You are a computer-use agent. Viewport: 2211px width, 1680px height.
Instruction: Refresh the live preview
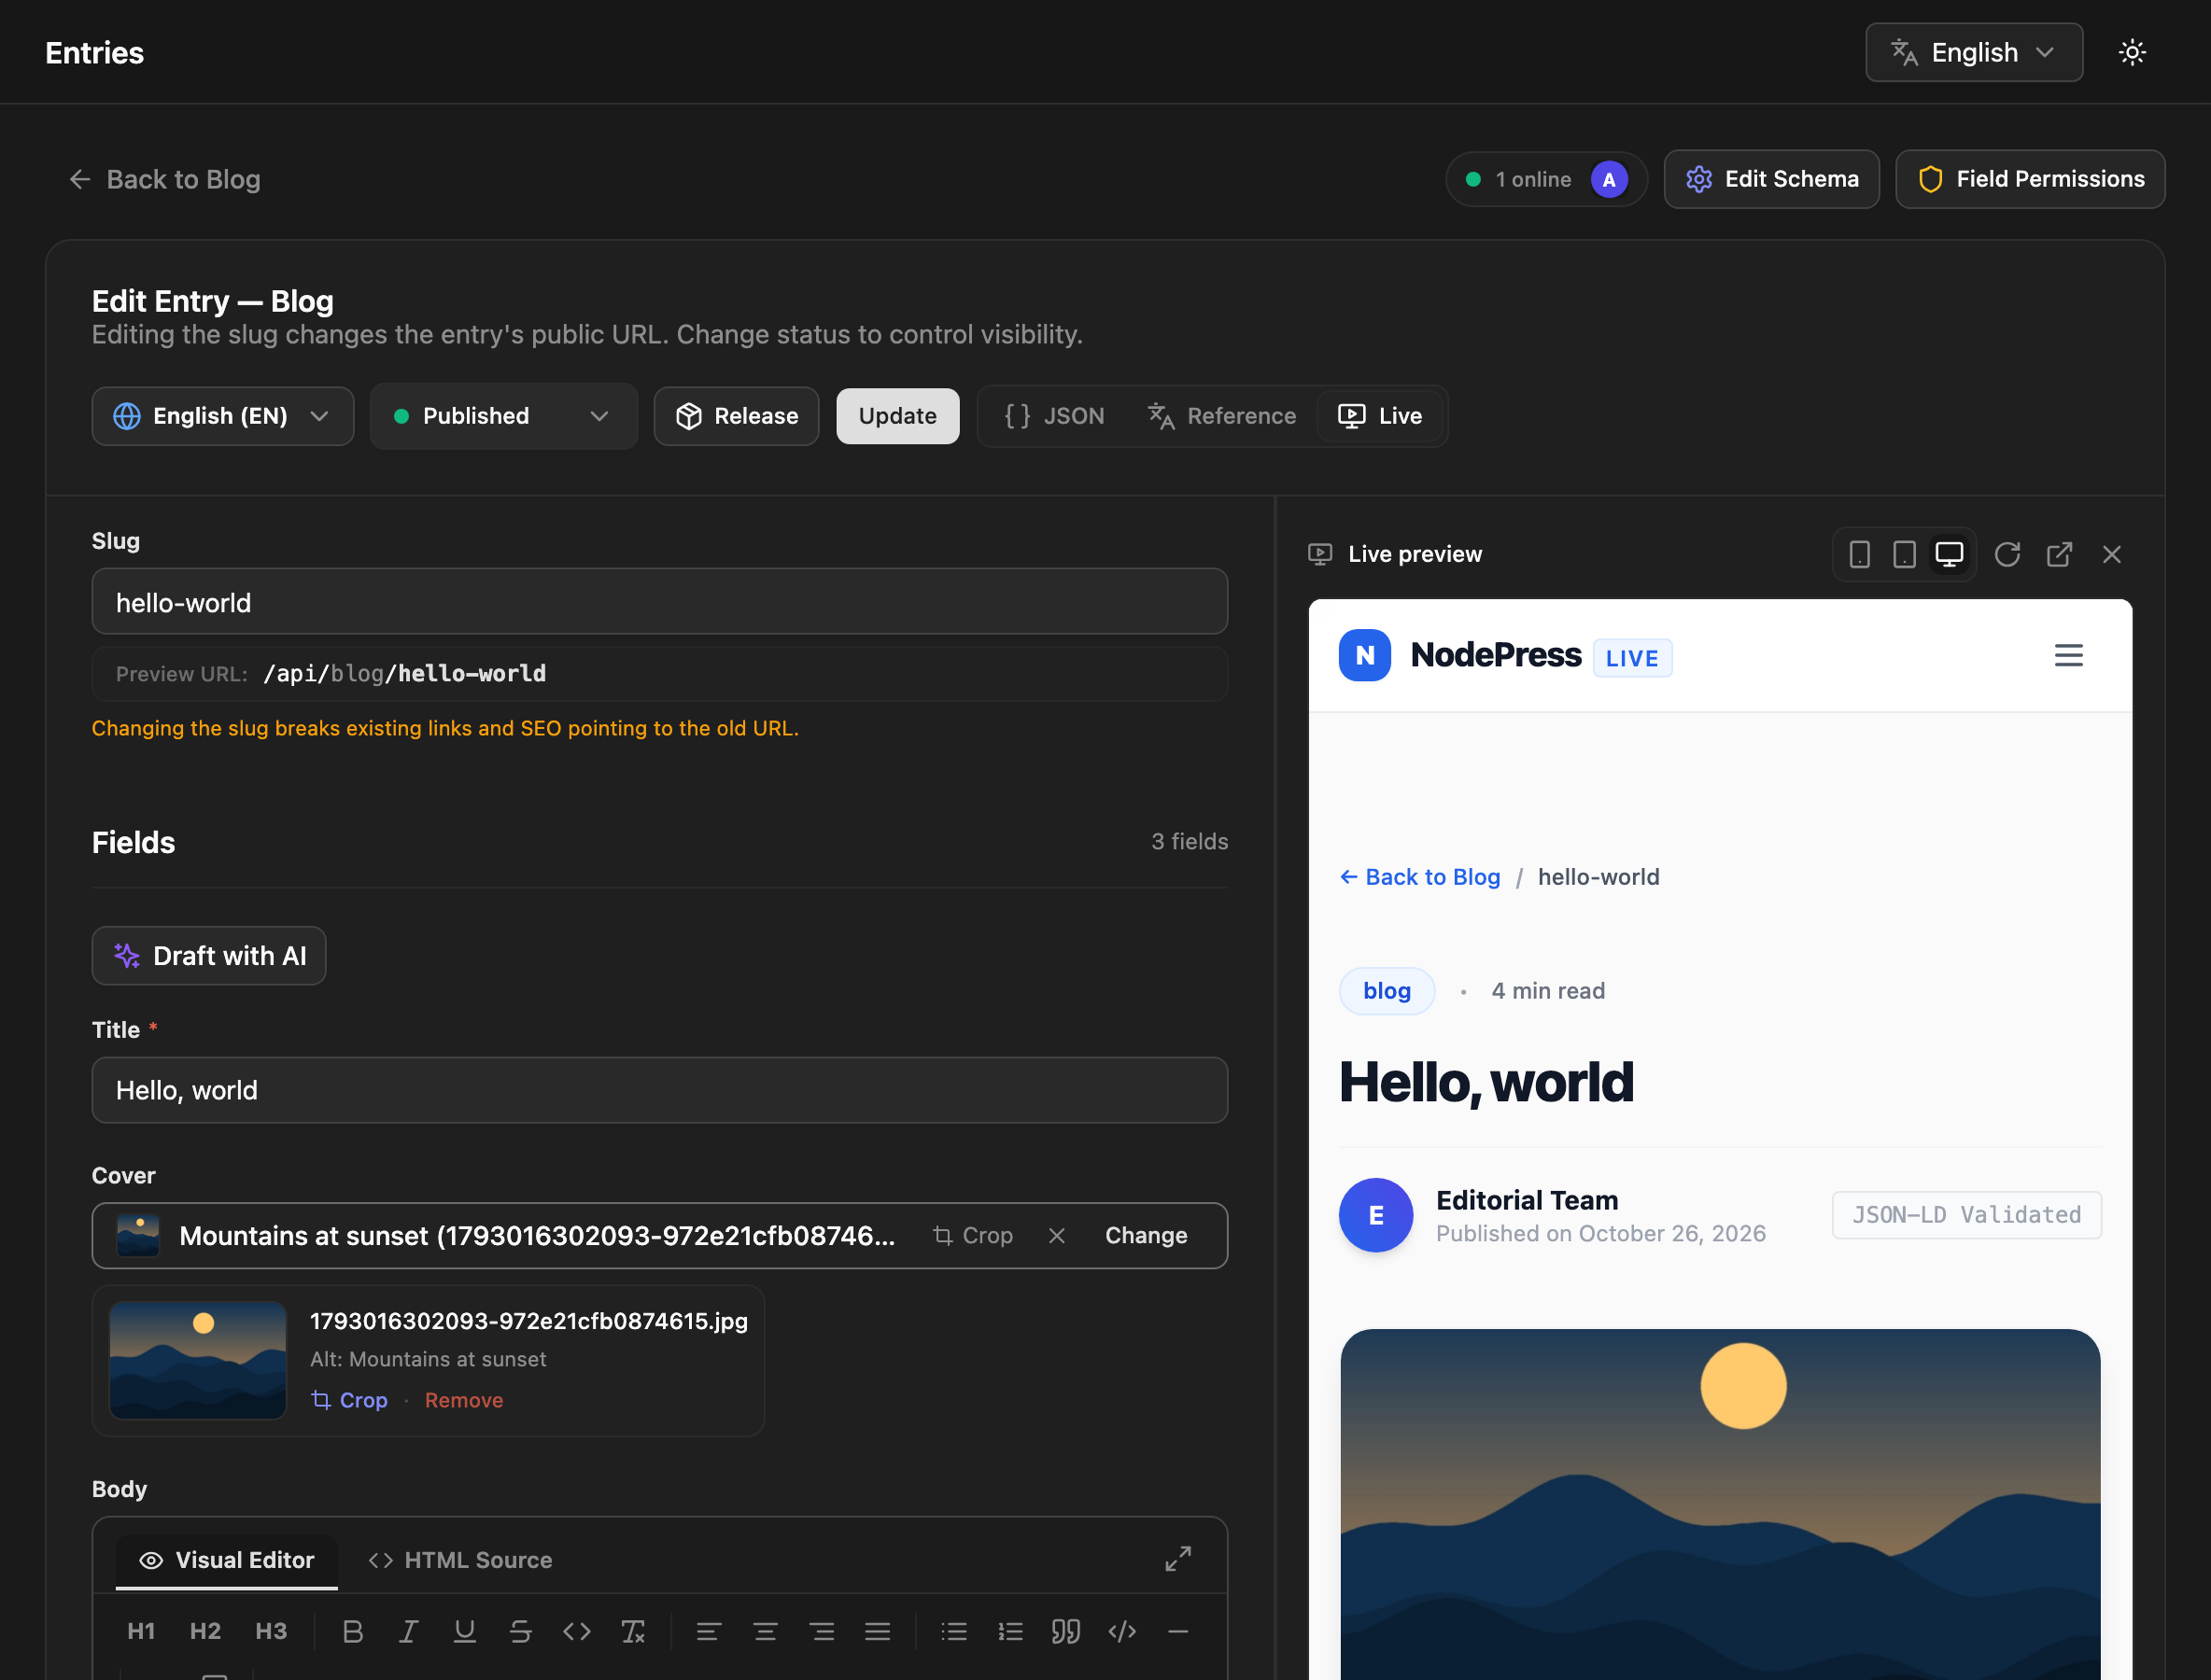[x=2007, y=554]
